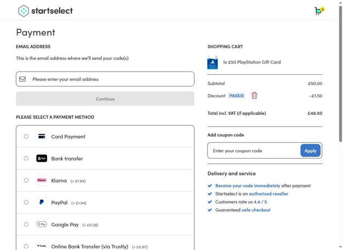Image resolution: width=343 pixels, height=250 pixels.
Task: Click the Trustly (+ £0.97) fee text
Action: [140, 247]
